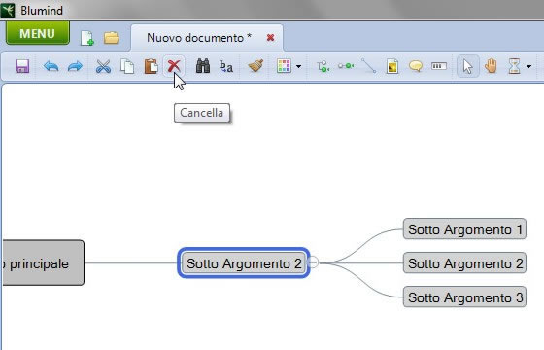Create a new document with page-plus icon
Screen dimensions: 544x350
click(87, 38)
